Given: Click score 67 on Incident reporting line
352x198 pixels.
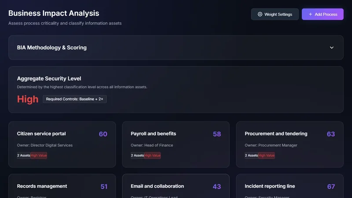Looking at the screenshot, I should click(331, 187).
